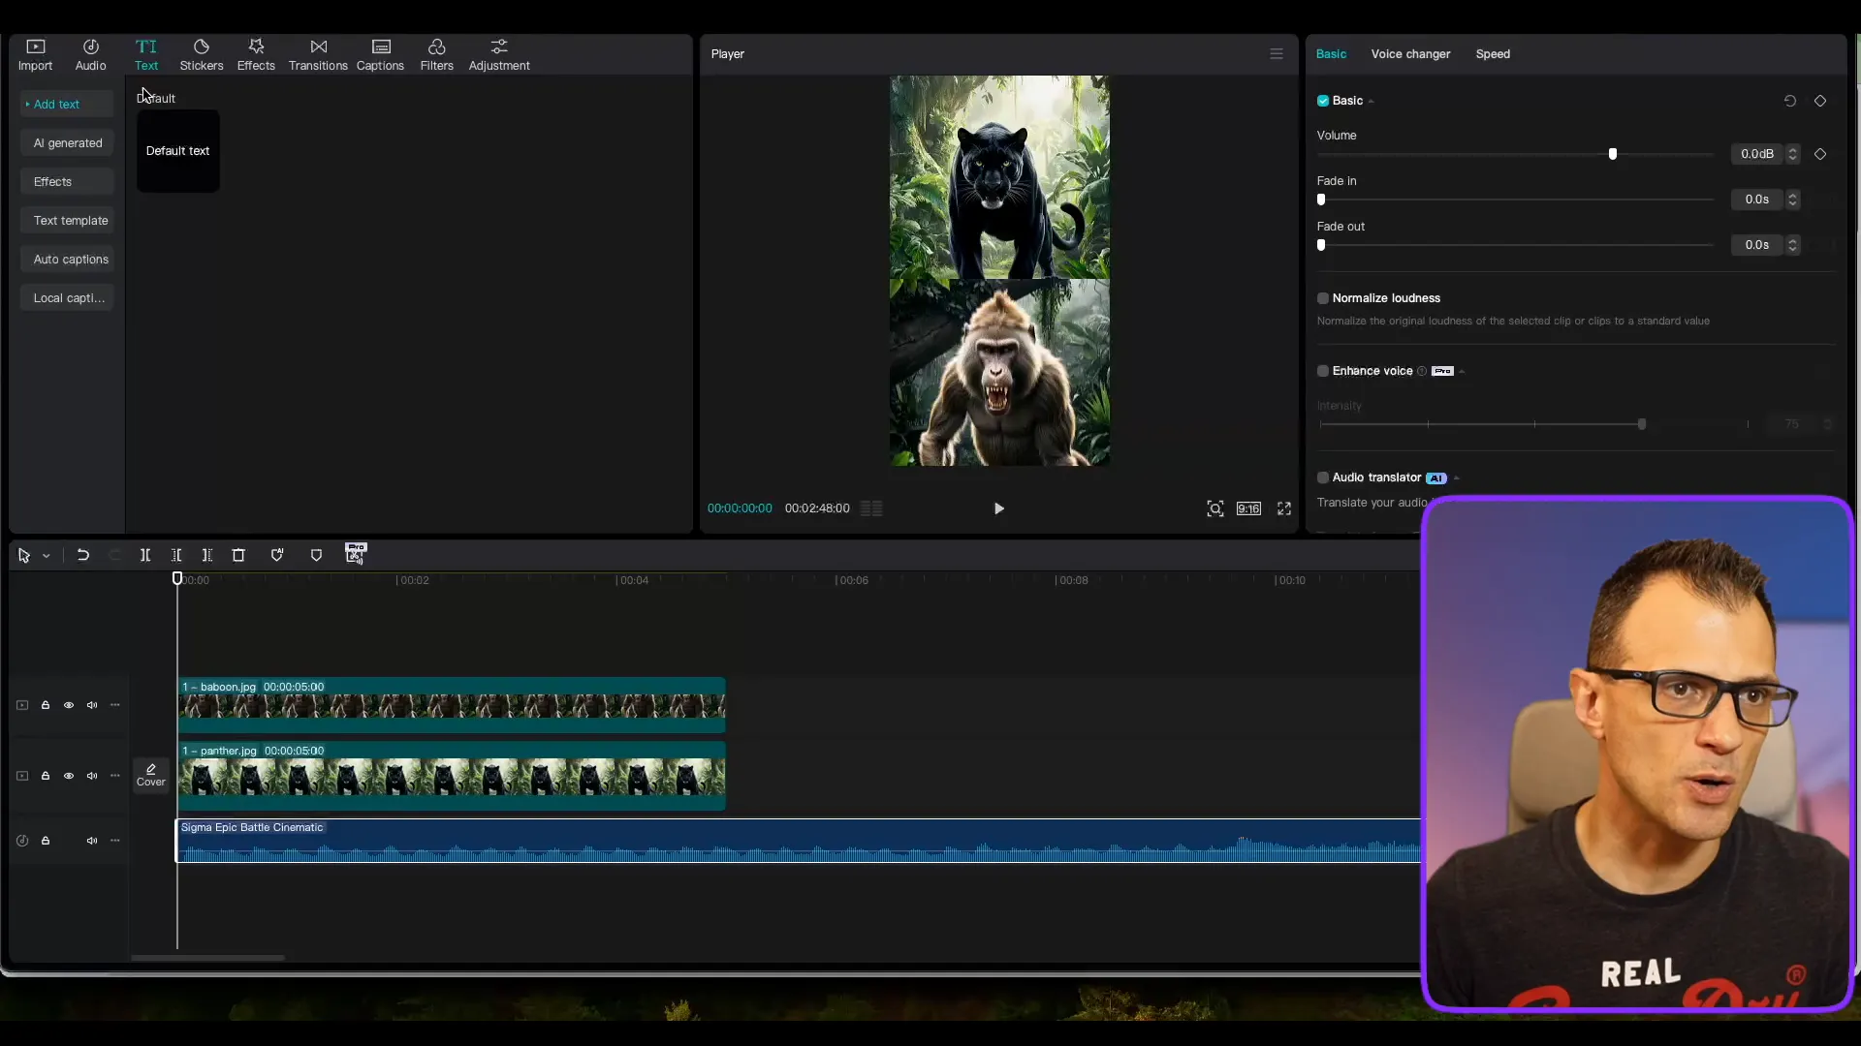Step the Volume value spinner
The image size is (1861, 1046).
(x=1792, y=154)
